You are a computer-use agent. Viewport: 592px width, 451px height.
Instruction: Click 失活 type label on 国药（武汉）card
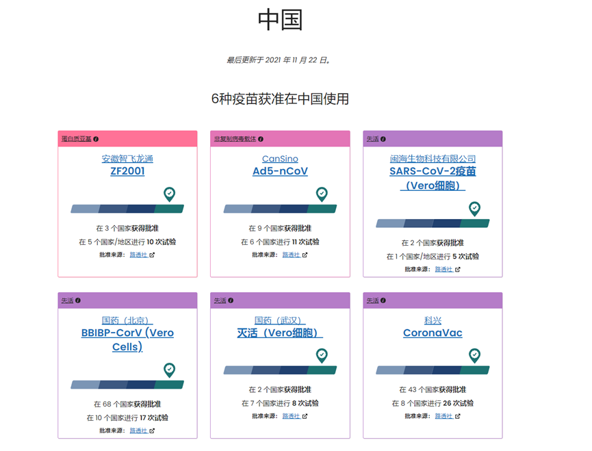pyautogui.click(x=220, y=300)
